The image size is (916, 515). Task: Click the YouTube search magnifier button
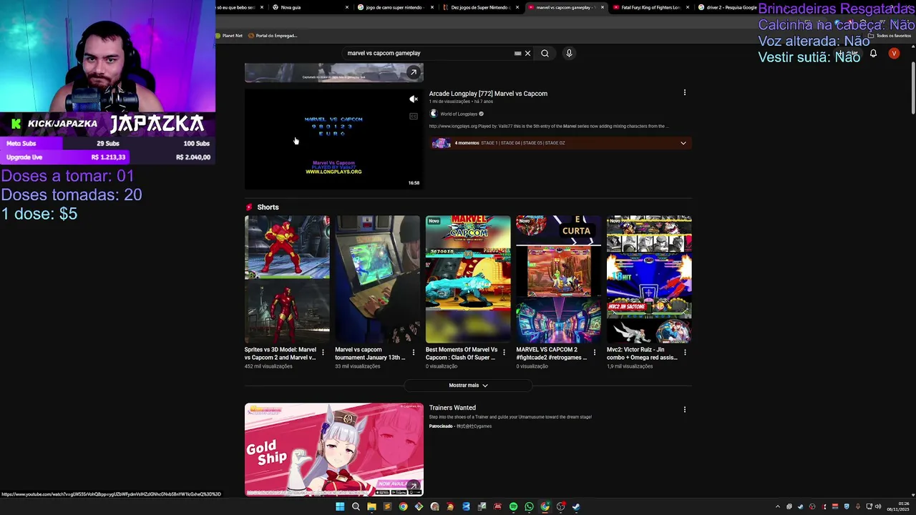[x=545, y=53]
